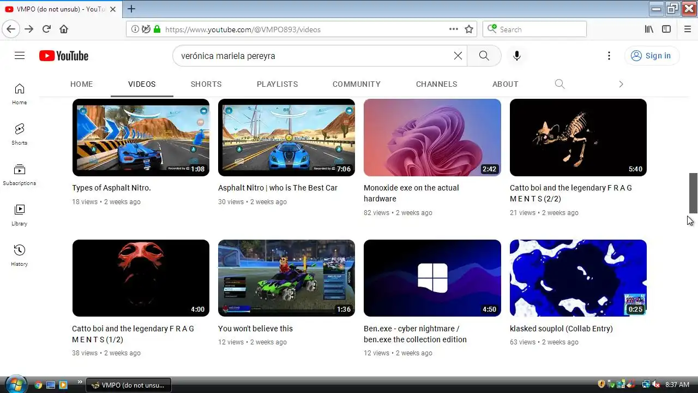Open the Firefox home page button
This screenshot has width=698, height=393.
pyautogui.click(x=64, y=29)
